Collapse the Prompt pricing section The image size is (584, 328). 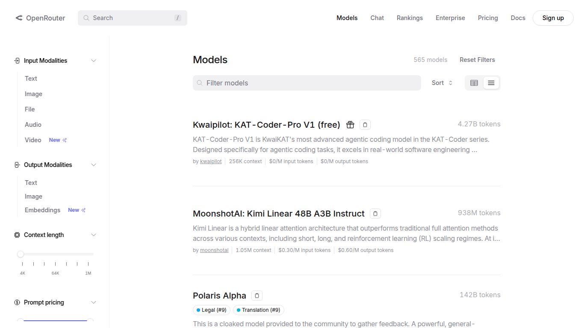94,302
